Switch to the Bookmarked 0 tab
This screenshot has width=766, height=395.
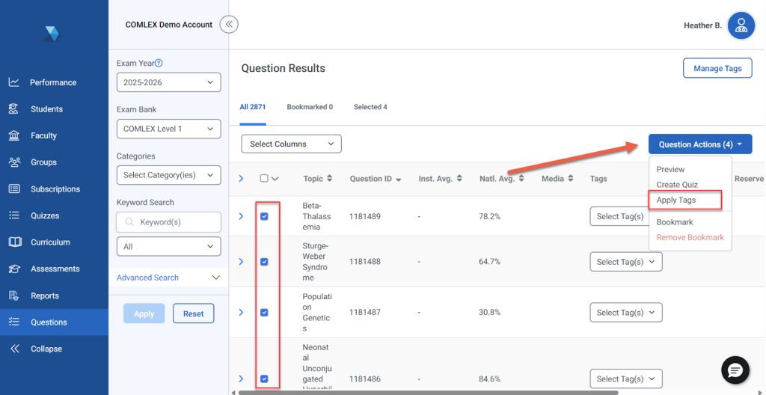(310, 107)
